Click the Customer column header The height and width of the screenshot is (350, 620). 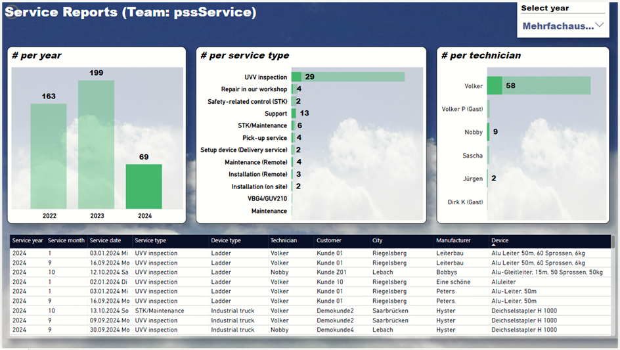pos(328,240)
